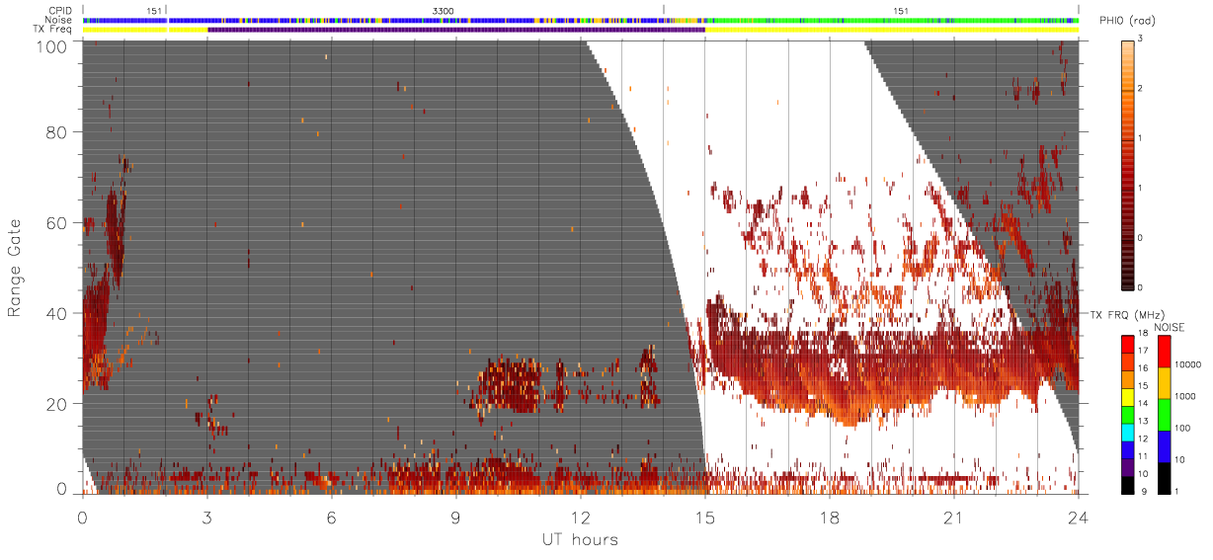Click the 'CPID' row label
The image size is (1213, 560).
pyautogui.click(x=61, y=11)
